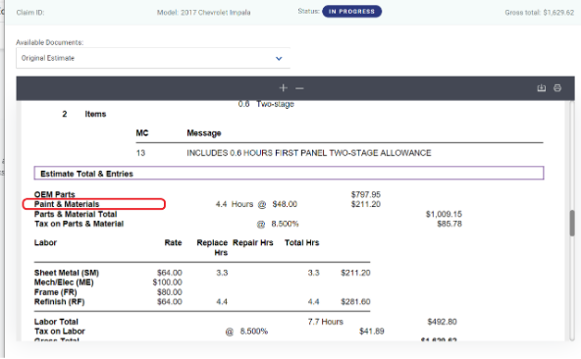Zoom in with the plus icon
This screenshot has height=359, width=581.
tap(283, 88)
